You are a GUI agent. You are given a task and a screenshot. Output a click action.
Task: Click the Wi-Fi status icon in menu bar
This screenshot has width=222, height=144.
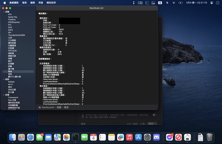pyautogui.click(x=173, y=3)
